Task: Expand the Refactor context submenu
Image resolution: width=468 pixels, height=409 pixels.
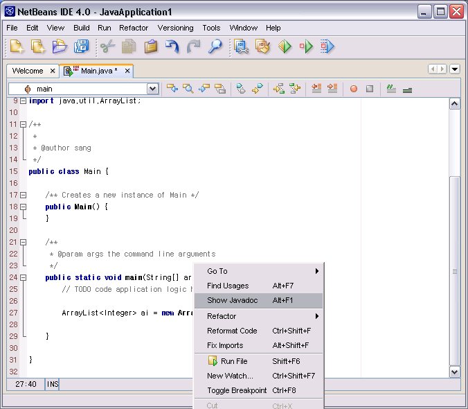Action: click(258, 316)
